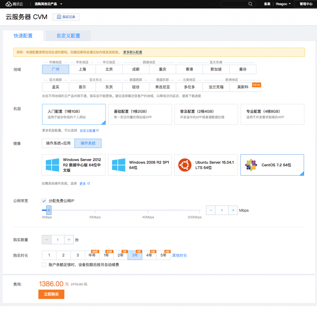Select 3年 purchase duration

pyautogui.click(x=135, y=255)
